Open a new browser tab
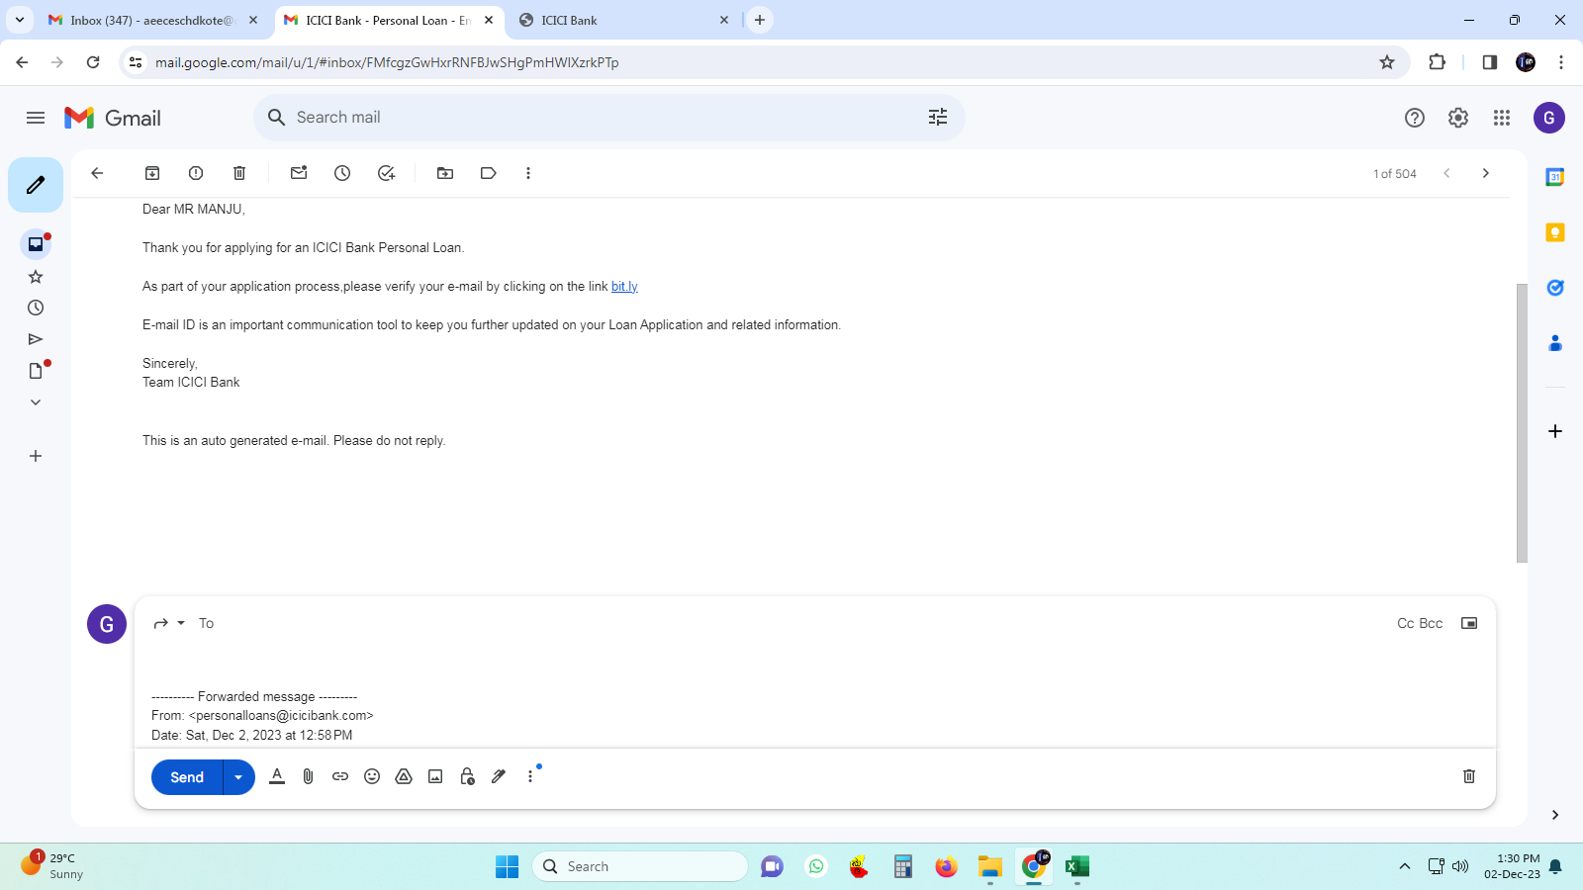 760,20
